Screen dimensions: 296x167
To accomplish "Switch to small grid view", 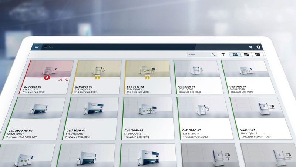I will tap(246, 54).
